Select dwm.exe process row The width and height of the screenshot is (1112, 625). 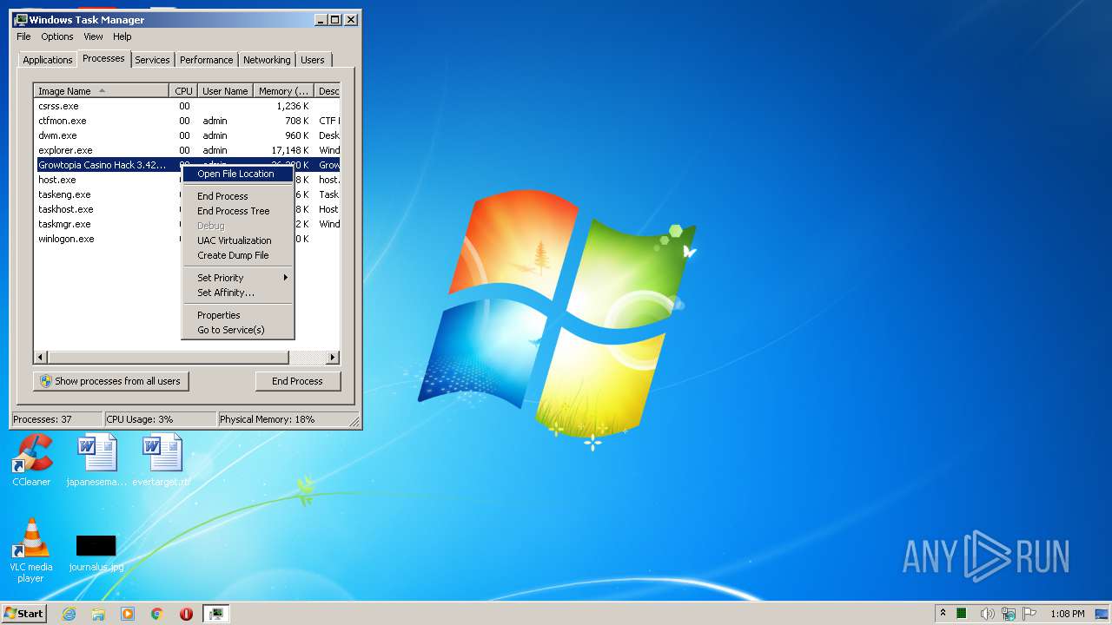tap(187, 135)
